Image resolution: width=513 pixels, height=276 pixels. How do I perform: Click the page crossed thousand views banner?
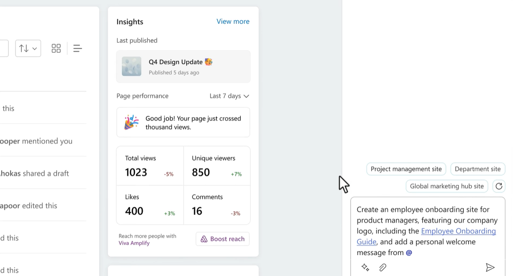coord(183,123)
